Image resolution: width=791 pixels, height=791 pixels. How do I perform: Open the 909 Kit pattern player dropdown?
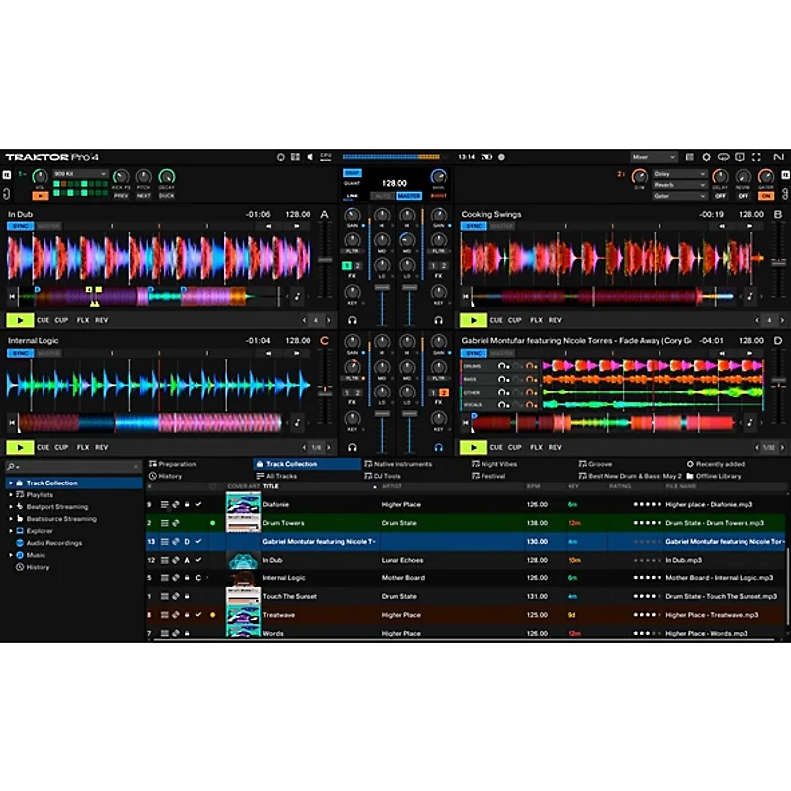81,173
